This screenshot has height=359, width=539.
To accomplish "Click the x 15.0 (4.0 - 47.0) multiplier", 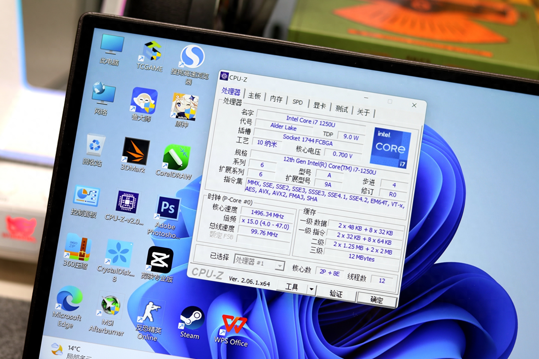I will (265, 224).
